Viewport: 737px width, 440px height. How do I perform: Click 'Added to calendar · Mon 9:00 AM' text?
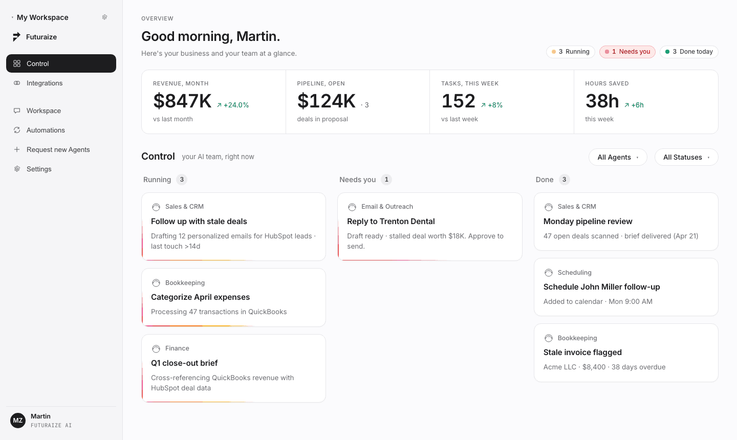[x=598, y=301]
